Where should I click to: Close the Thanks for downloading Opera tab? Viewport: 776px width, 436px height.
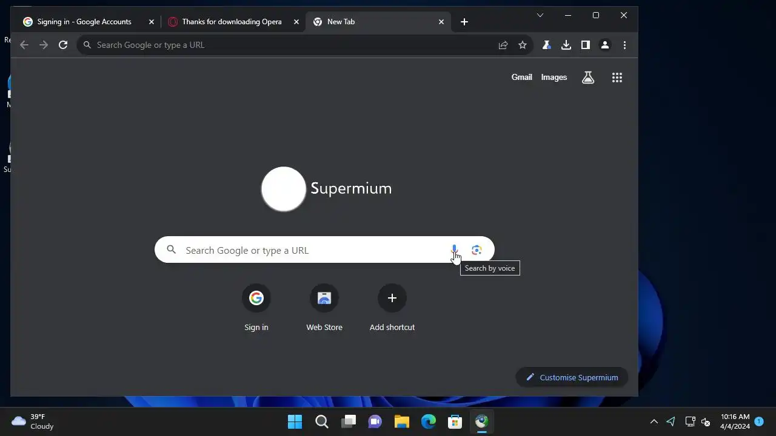(296, 22)
